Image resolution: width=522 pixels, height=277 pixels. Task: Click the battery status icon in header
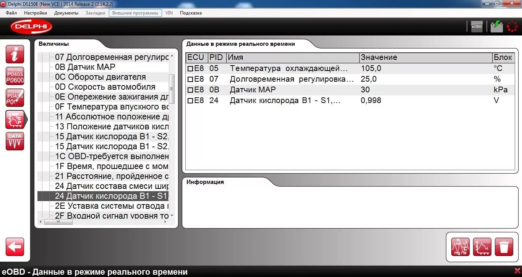coord(497,26)
